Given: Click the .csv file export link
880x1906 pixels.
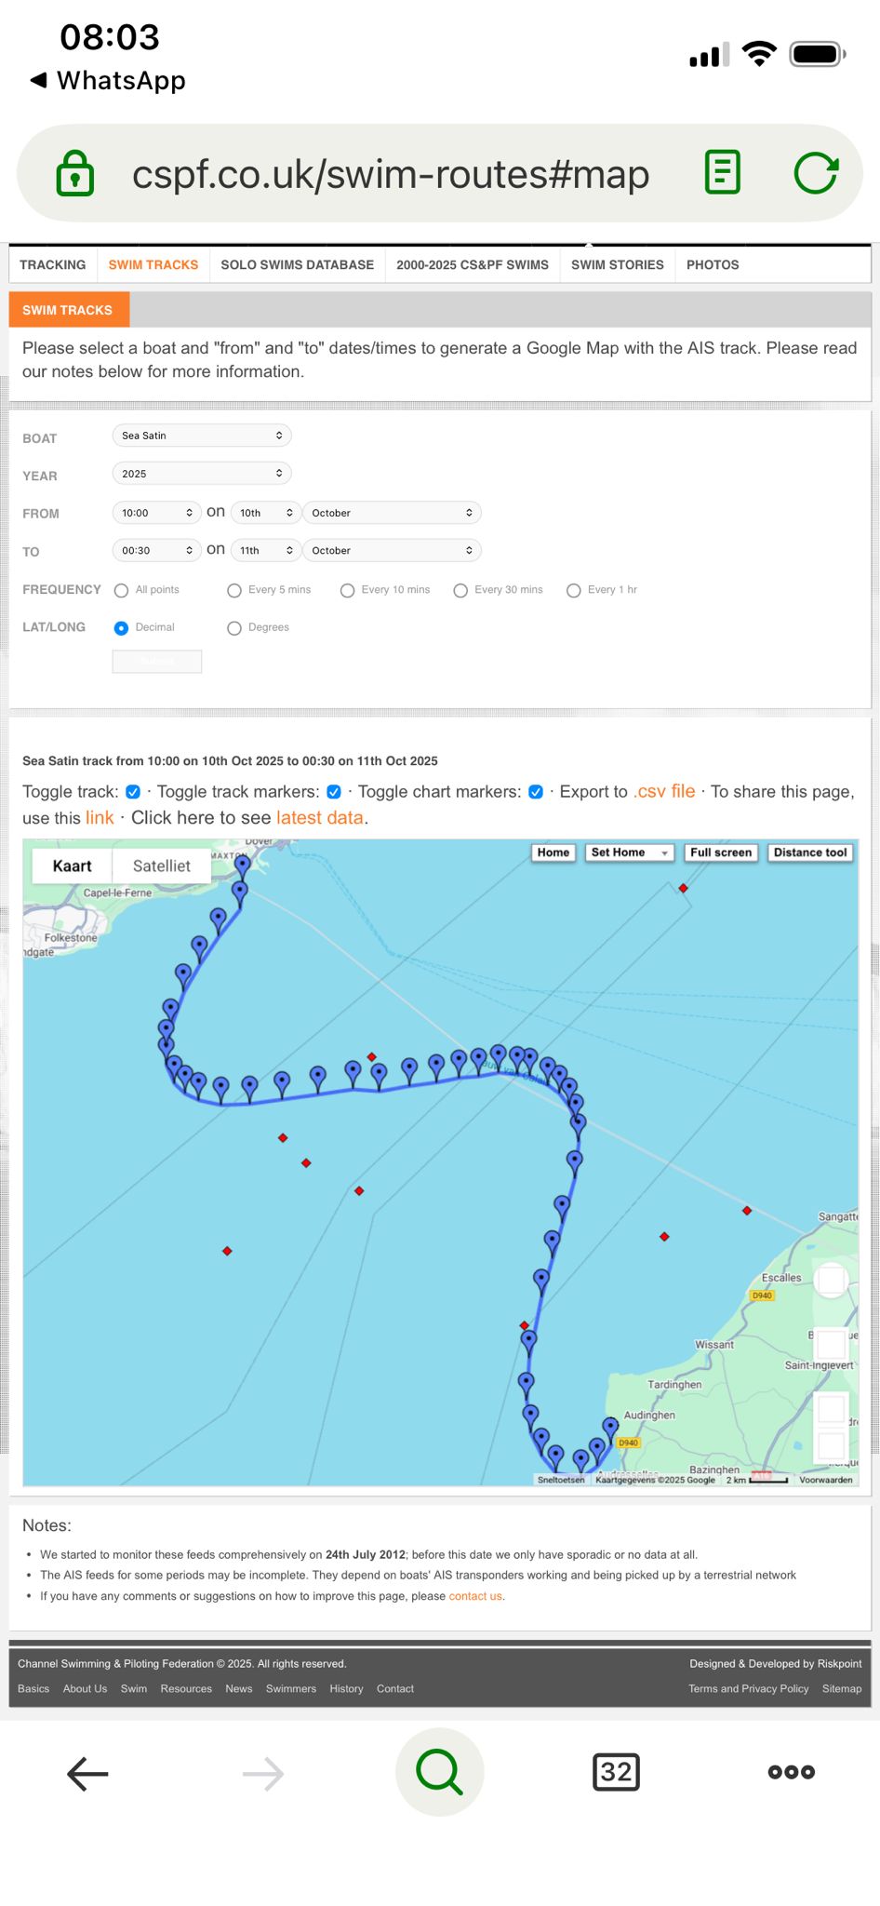Looking at the screenshot, I should (x=664, y=792).
